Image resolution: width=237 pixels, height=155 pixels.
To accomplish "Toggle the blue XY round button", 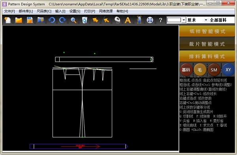I will [228, 70].
